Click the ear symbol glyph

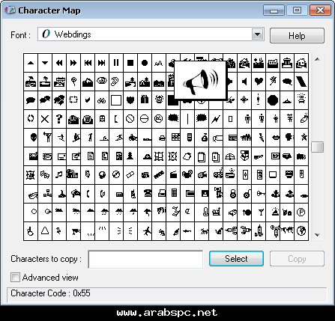click(x=116, y=82)
